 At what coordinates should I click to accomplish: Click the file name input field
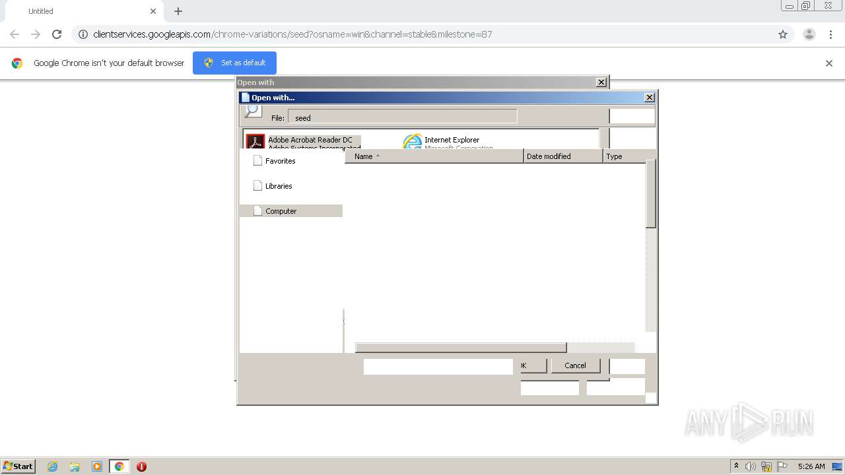438,367
